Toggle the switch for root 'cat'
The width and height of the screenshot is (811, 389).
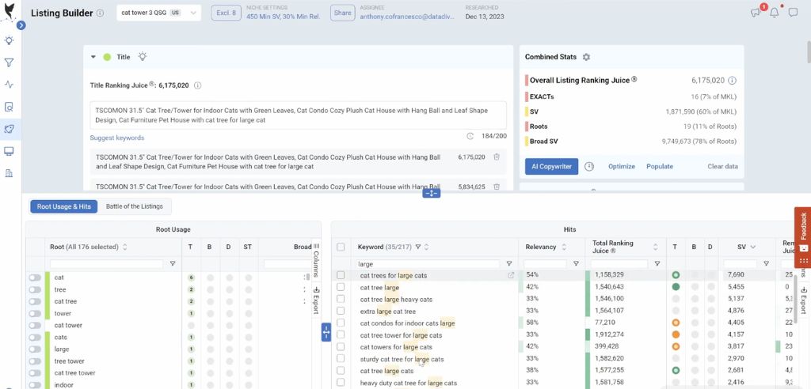35,278
